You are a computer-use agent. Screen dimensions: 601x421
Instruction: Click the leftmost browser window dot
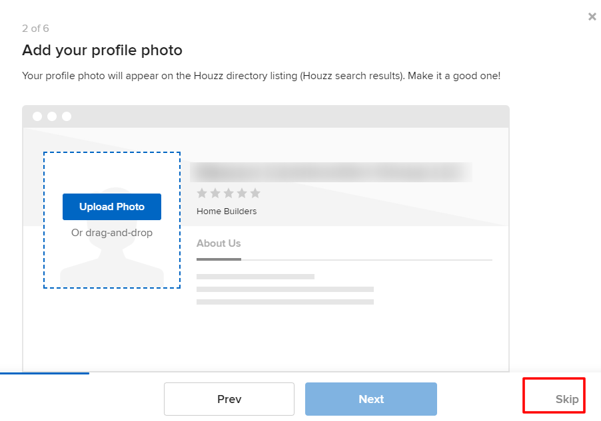tap(38, 116)
